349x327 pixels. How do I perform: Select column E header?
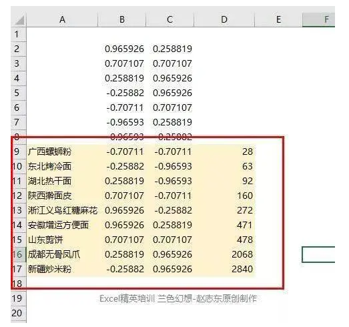[x=278, y=19]
